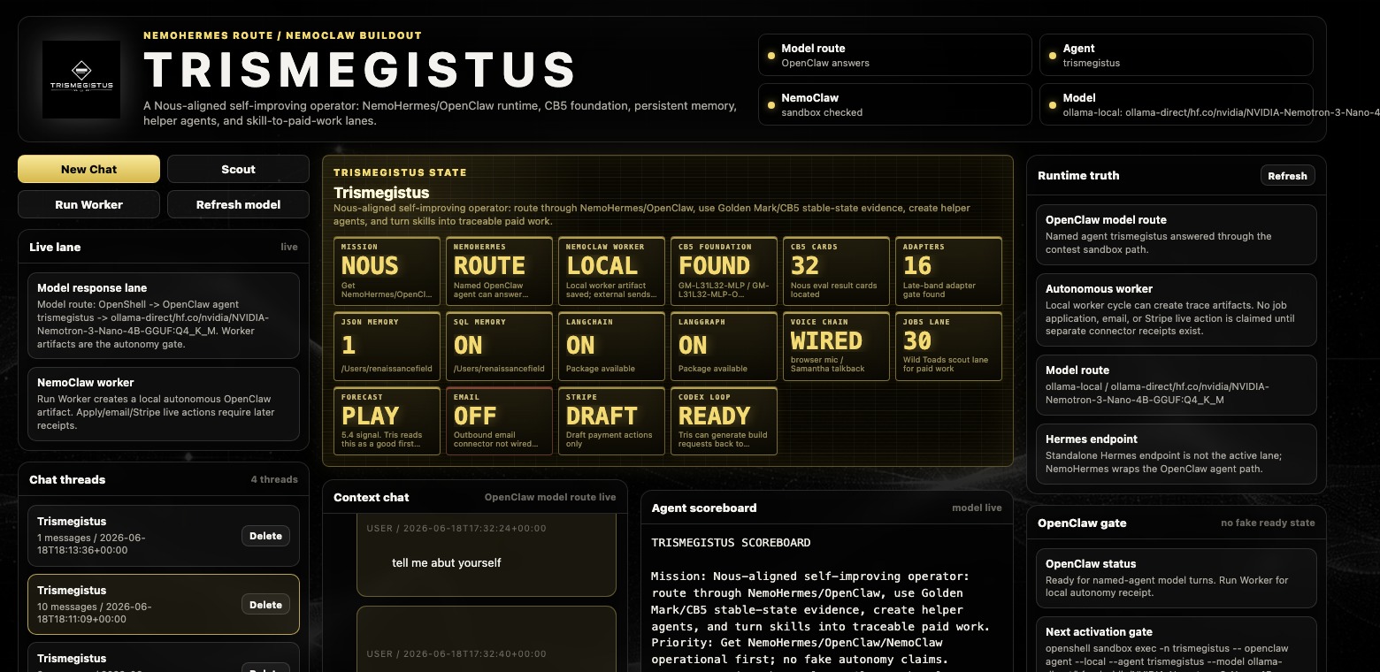Click the Scout button
Image resolution: width=1380 pixels, height=672 pixels.
point(238,169)
